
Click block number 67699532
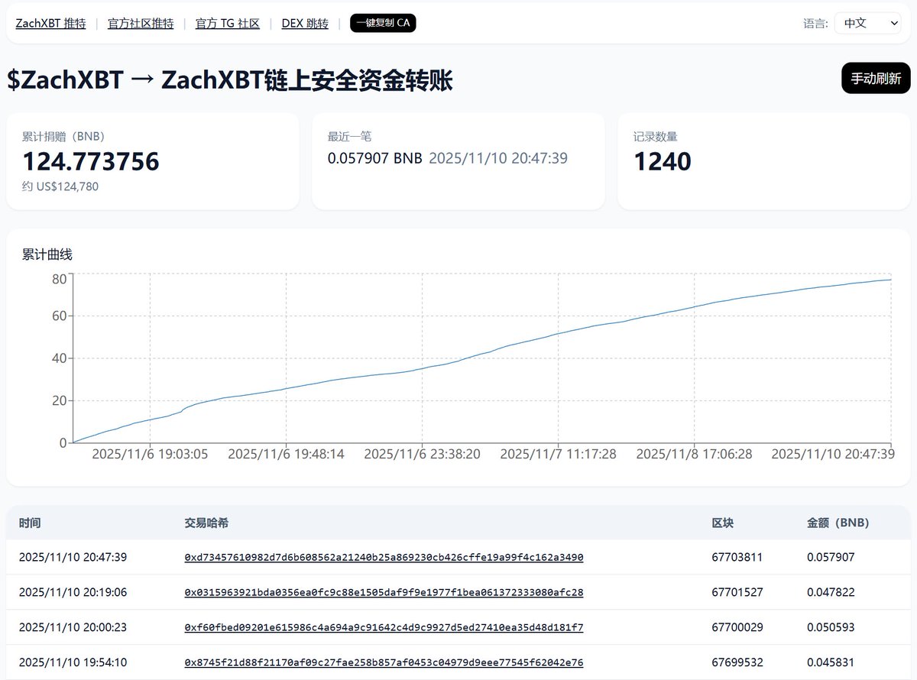[x=737, y=662]
